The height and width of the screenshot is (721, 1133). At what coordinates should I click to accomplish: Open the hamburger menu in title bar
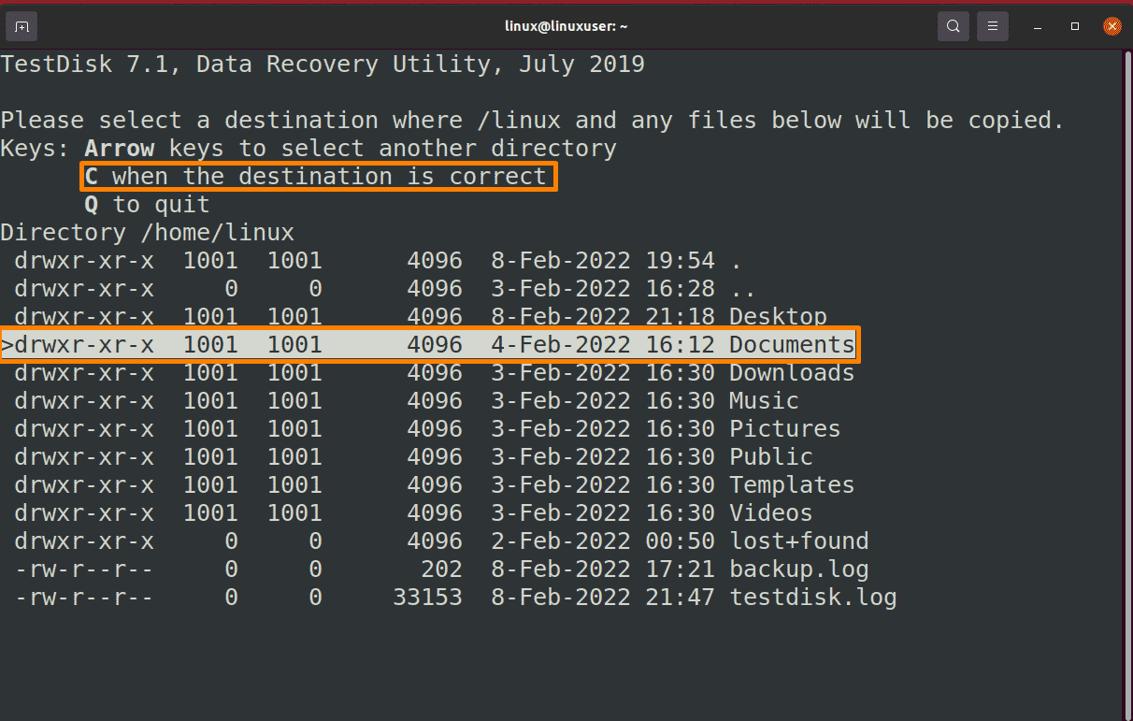click(x=993, y=26)
